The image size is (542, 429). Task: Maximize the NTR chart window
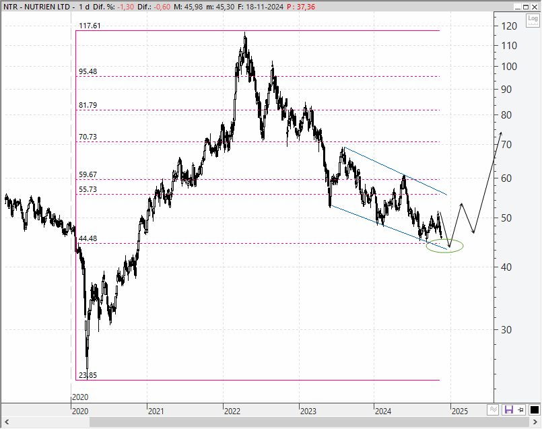(525, 7)
